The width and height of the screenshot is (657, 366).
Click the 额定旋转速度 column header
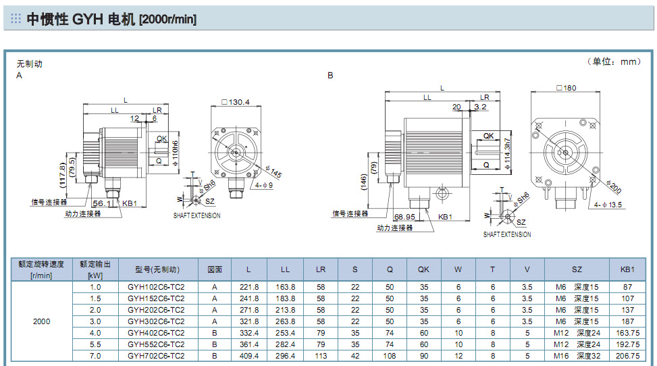(x=41, y=269)
